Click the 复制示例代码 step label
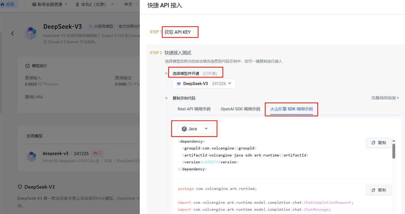 coord(184,98)
